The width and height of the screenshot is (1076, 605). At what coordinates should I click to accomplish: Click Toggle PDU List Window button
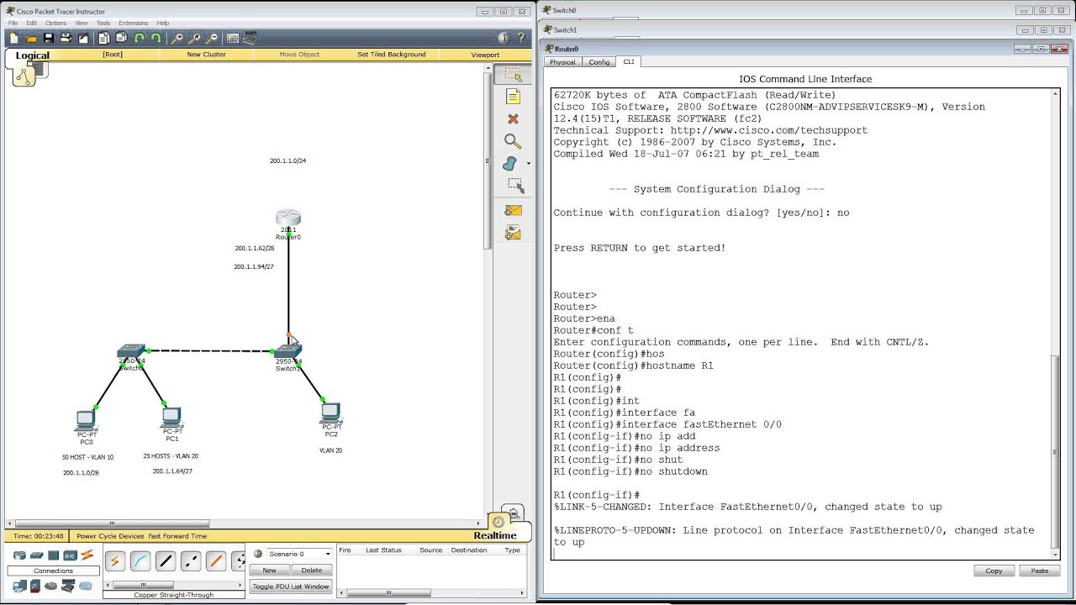291,587
